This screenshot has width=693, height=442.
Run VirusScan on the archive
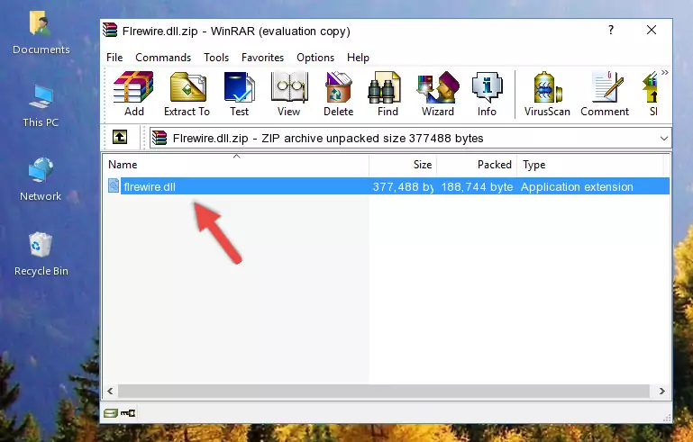[547, 94]
